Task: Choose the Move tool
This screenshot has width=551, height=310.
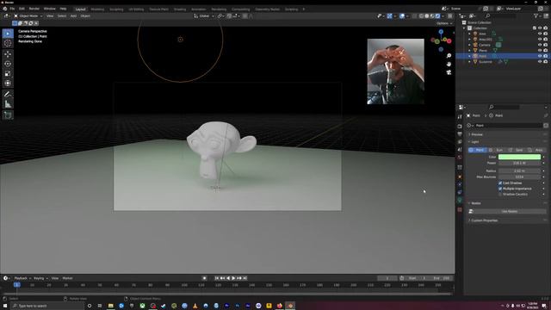Action: 8,54
